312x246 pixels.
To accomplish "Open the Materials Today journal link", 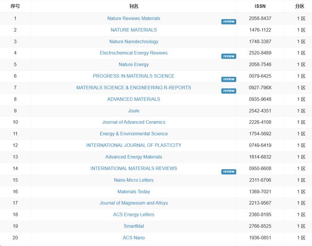I will pos(133,192).
